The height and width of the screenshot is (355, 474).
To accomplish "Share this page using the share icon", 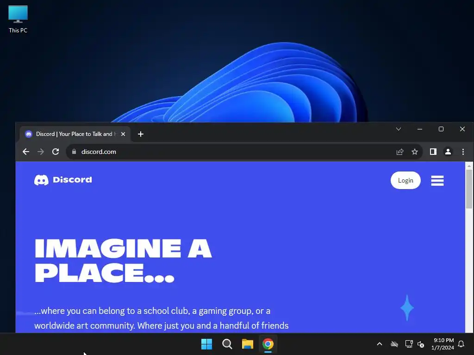I will pyautogui.click(x=400, y=152).
